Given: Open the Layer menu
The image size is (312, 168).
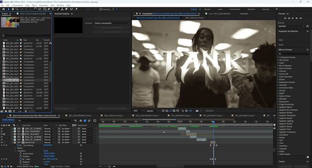Looking at the screenshot, I should (x=27, y=6).
